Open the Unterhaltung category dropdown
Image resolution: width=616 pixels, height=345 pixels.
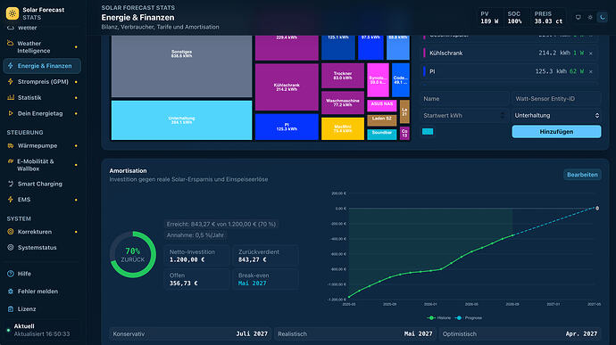pos(556,115)
